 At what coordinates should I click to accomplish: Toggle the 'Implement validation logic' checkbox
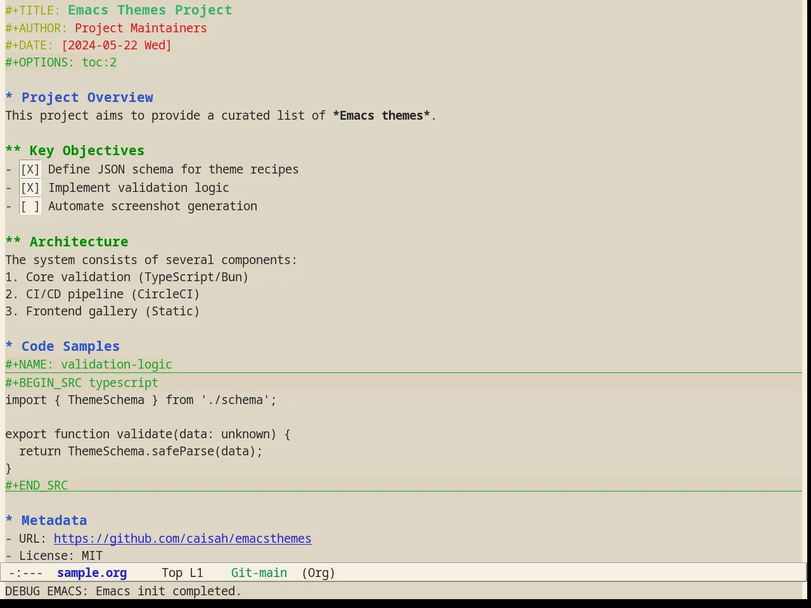point(30,188)
